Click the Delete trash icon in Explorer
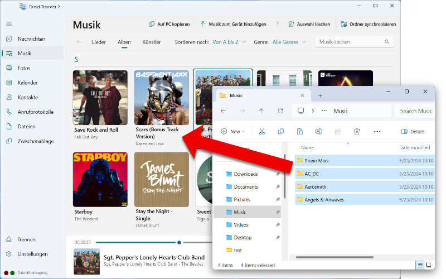This screenshot has width=446, height=279. 357,132
